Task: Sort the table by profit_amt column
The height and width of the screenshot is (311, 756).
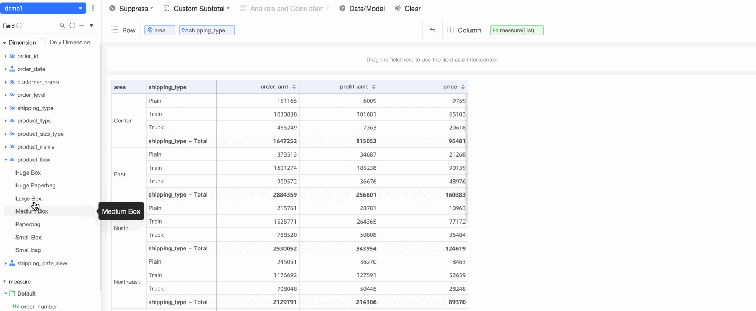Action: click(373, 87)
